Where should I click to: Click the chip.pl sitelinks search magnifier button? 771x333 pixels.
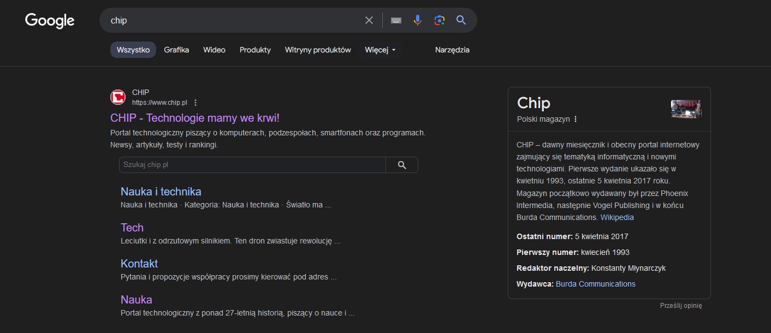pos(402,165)
